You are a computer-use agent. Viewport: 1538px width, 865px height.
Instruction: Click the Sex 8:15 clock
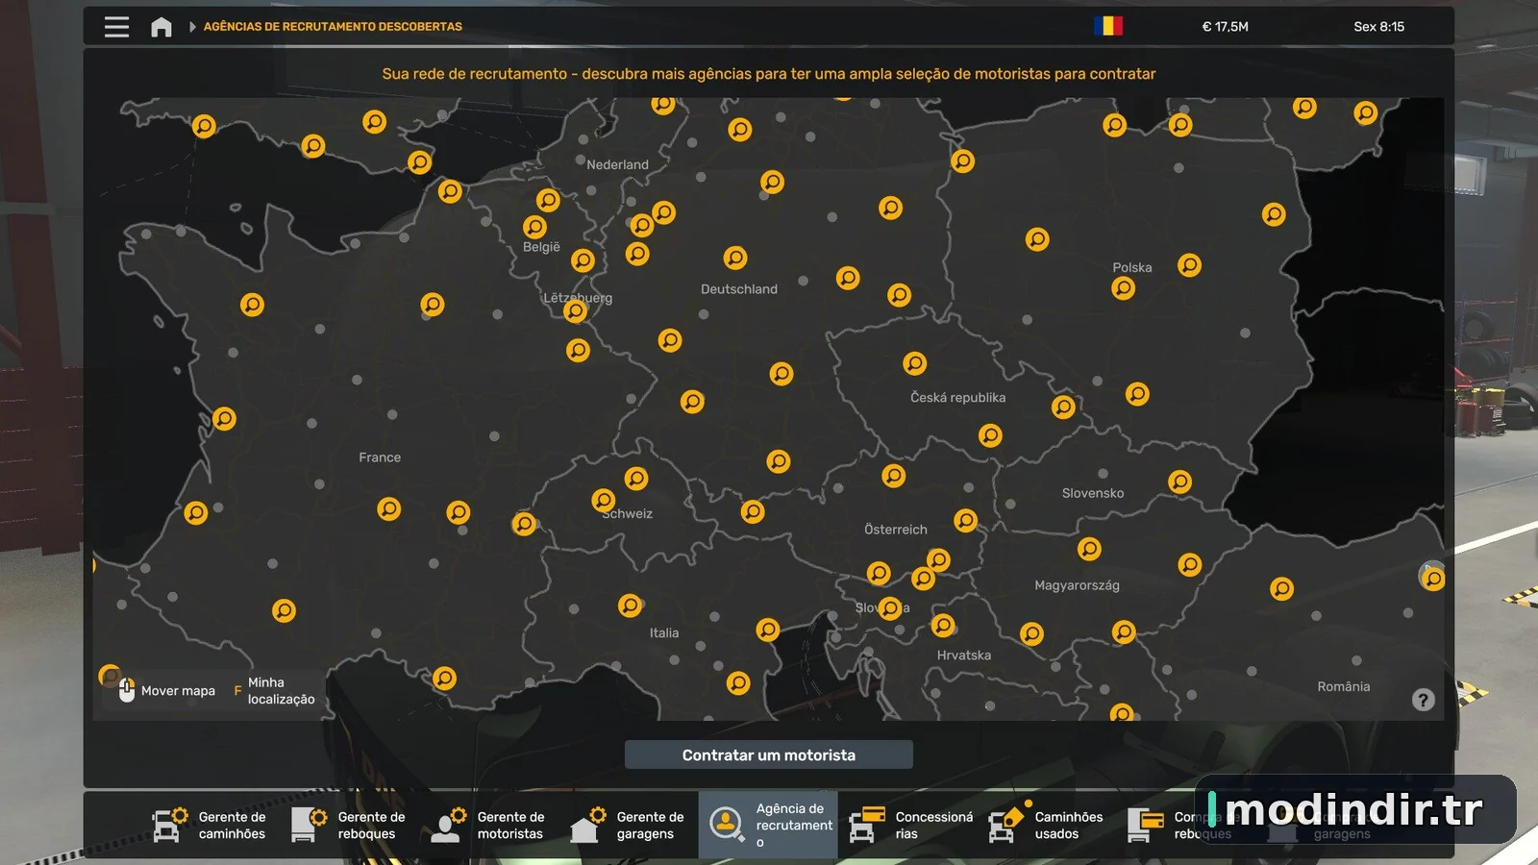[x=1378, y=27]
